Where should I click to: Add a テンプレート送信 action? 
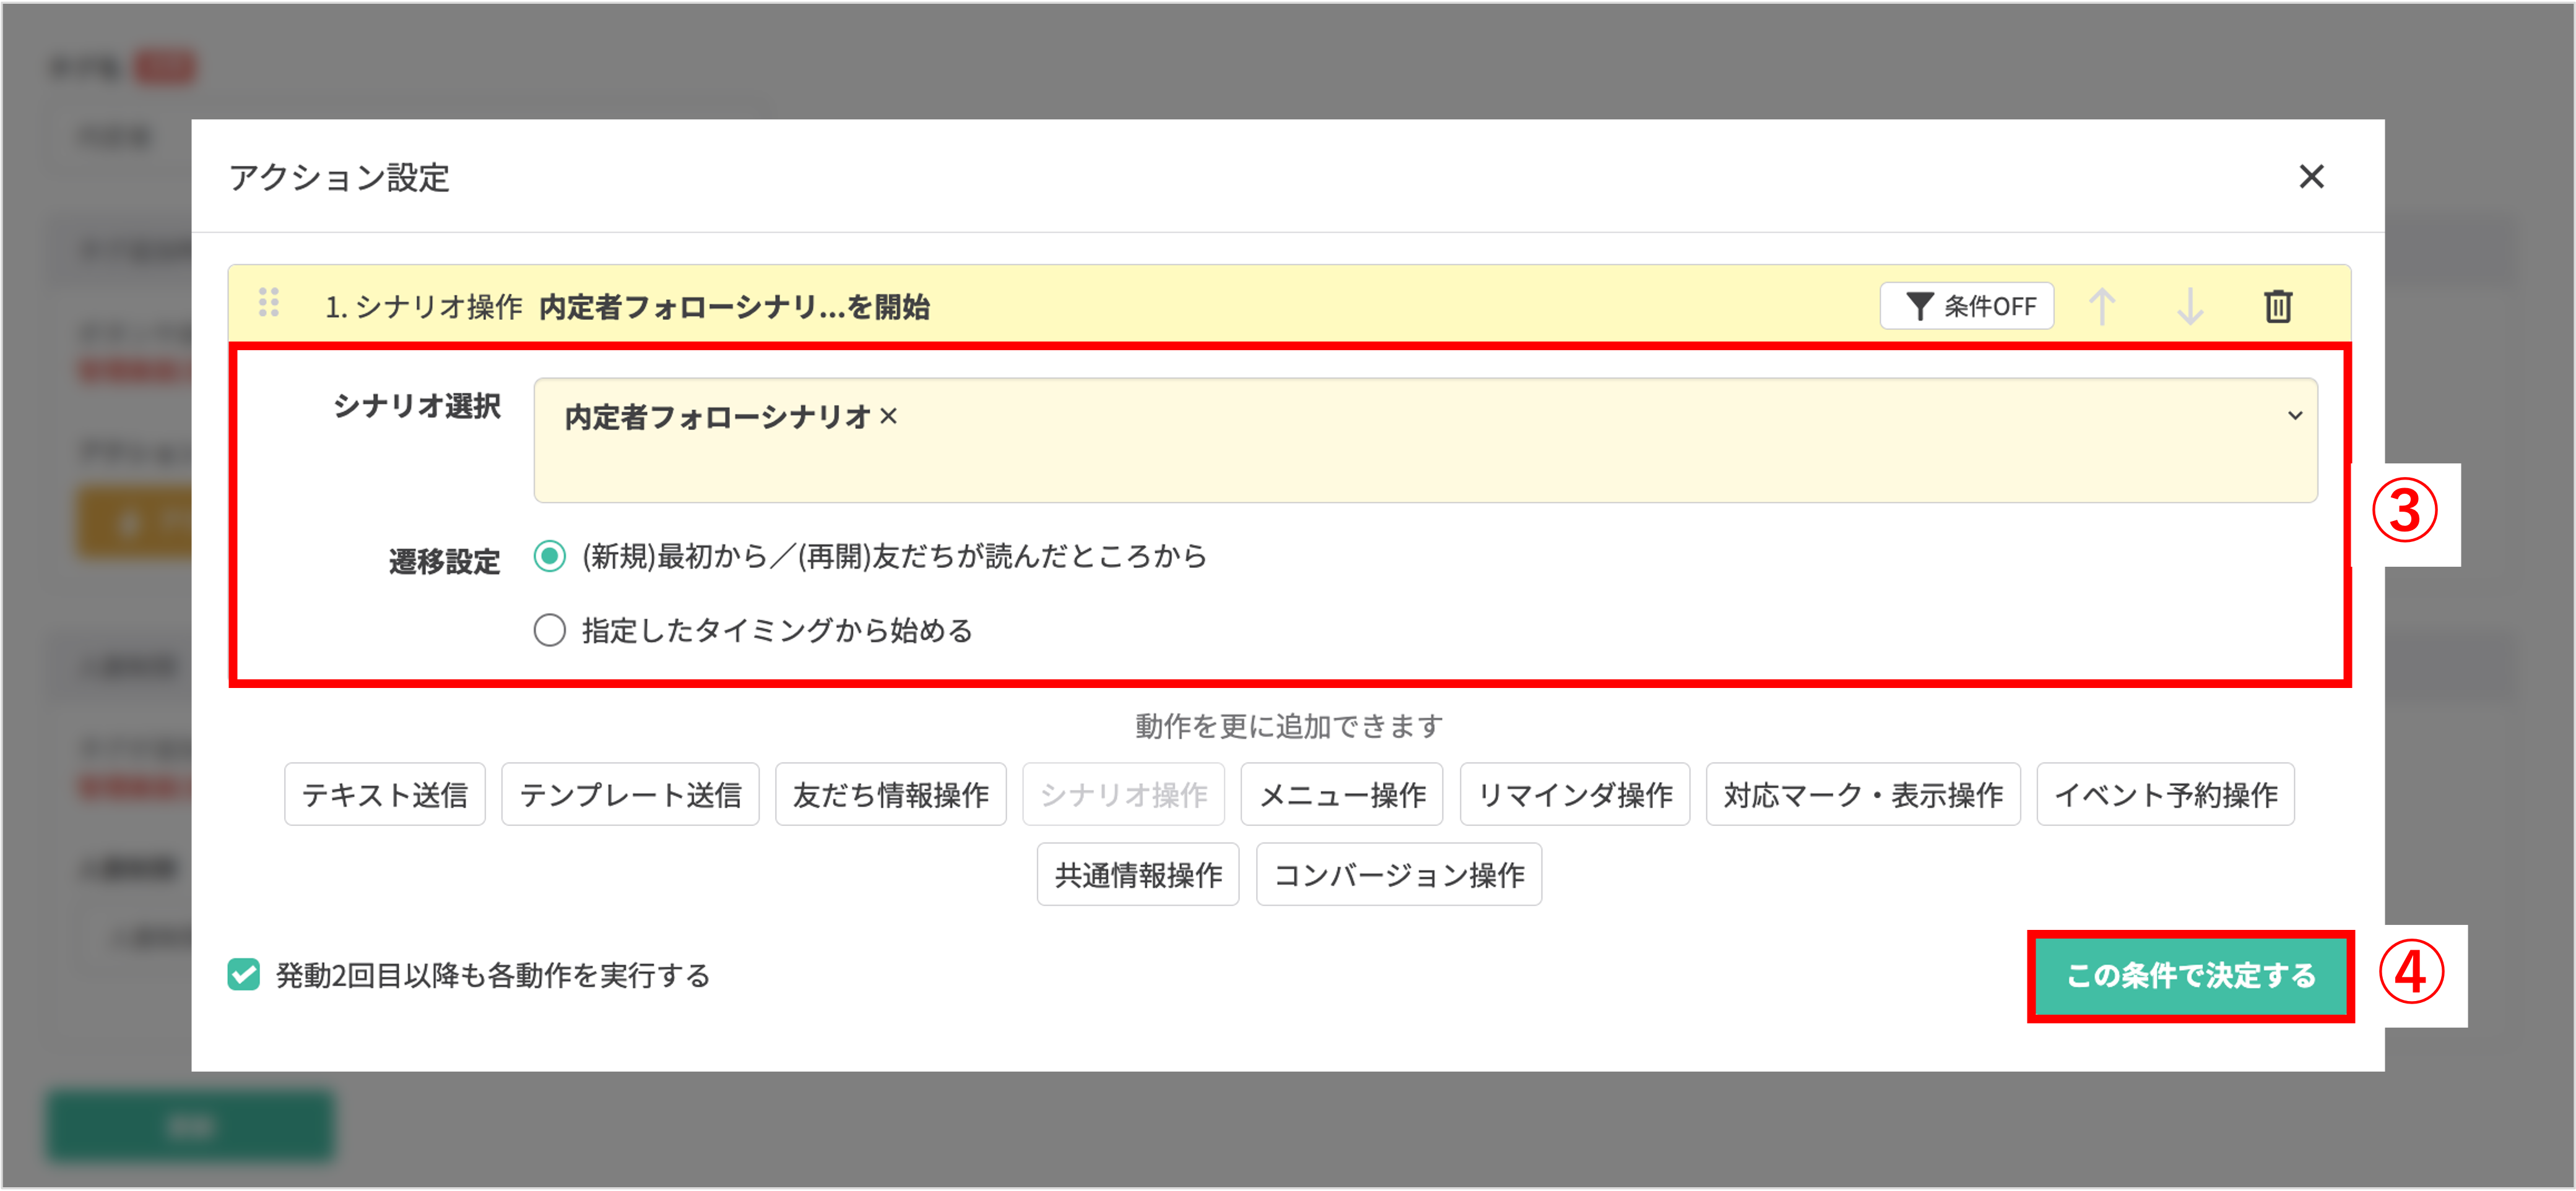click(630, 793)
